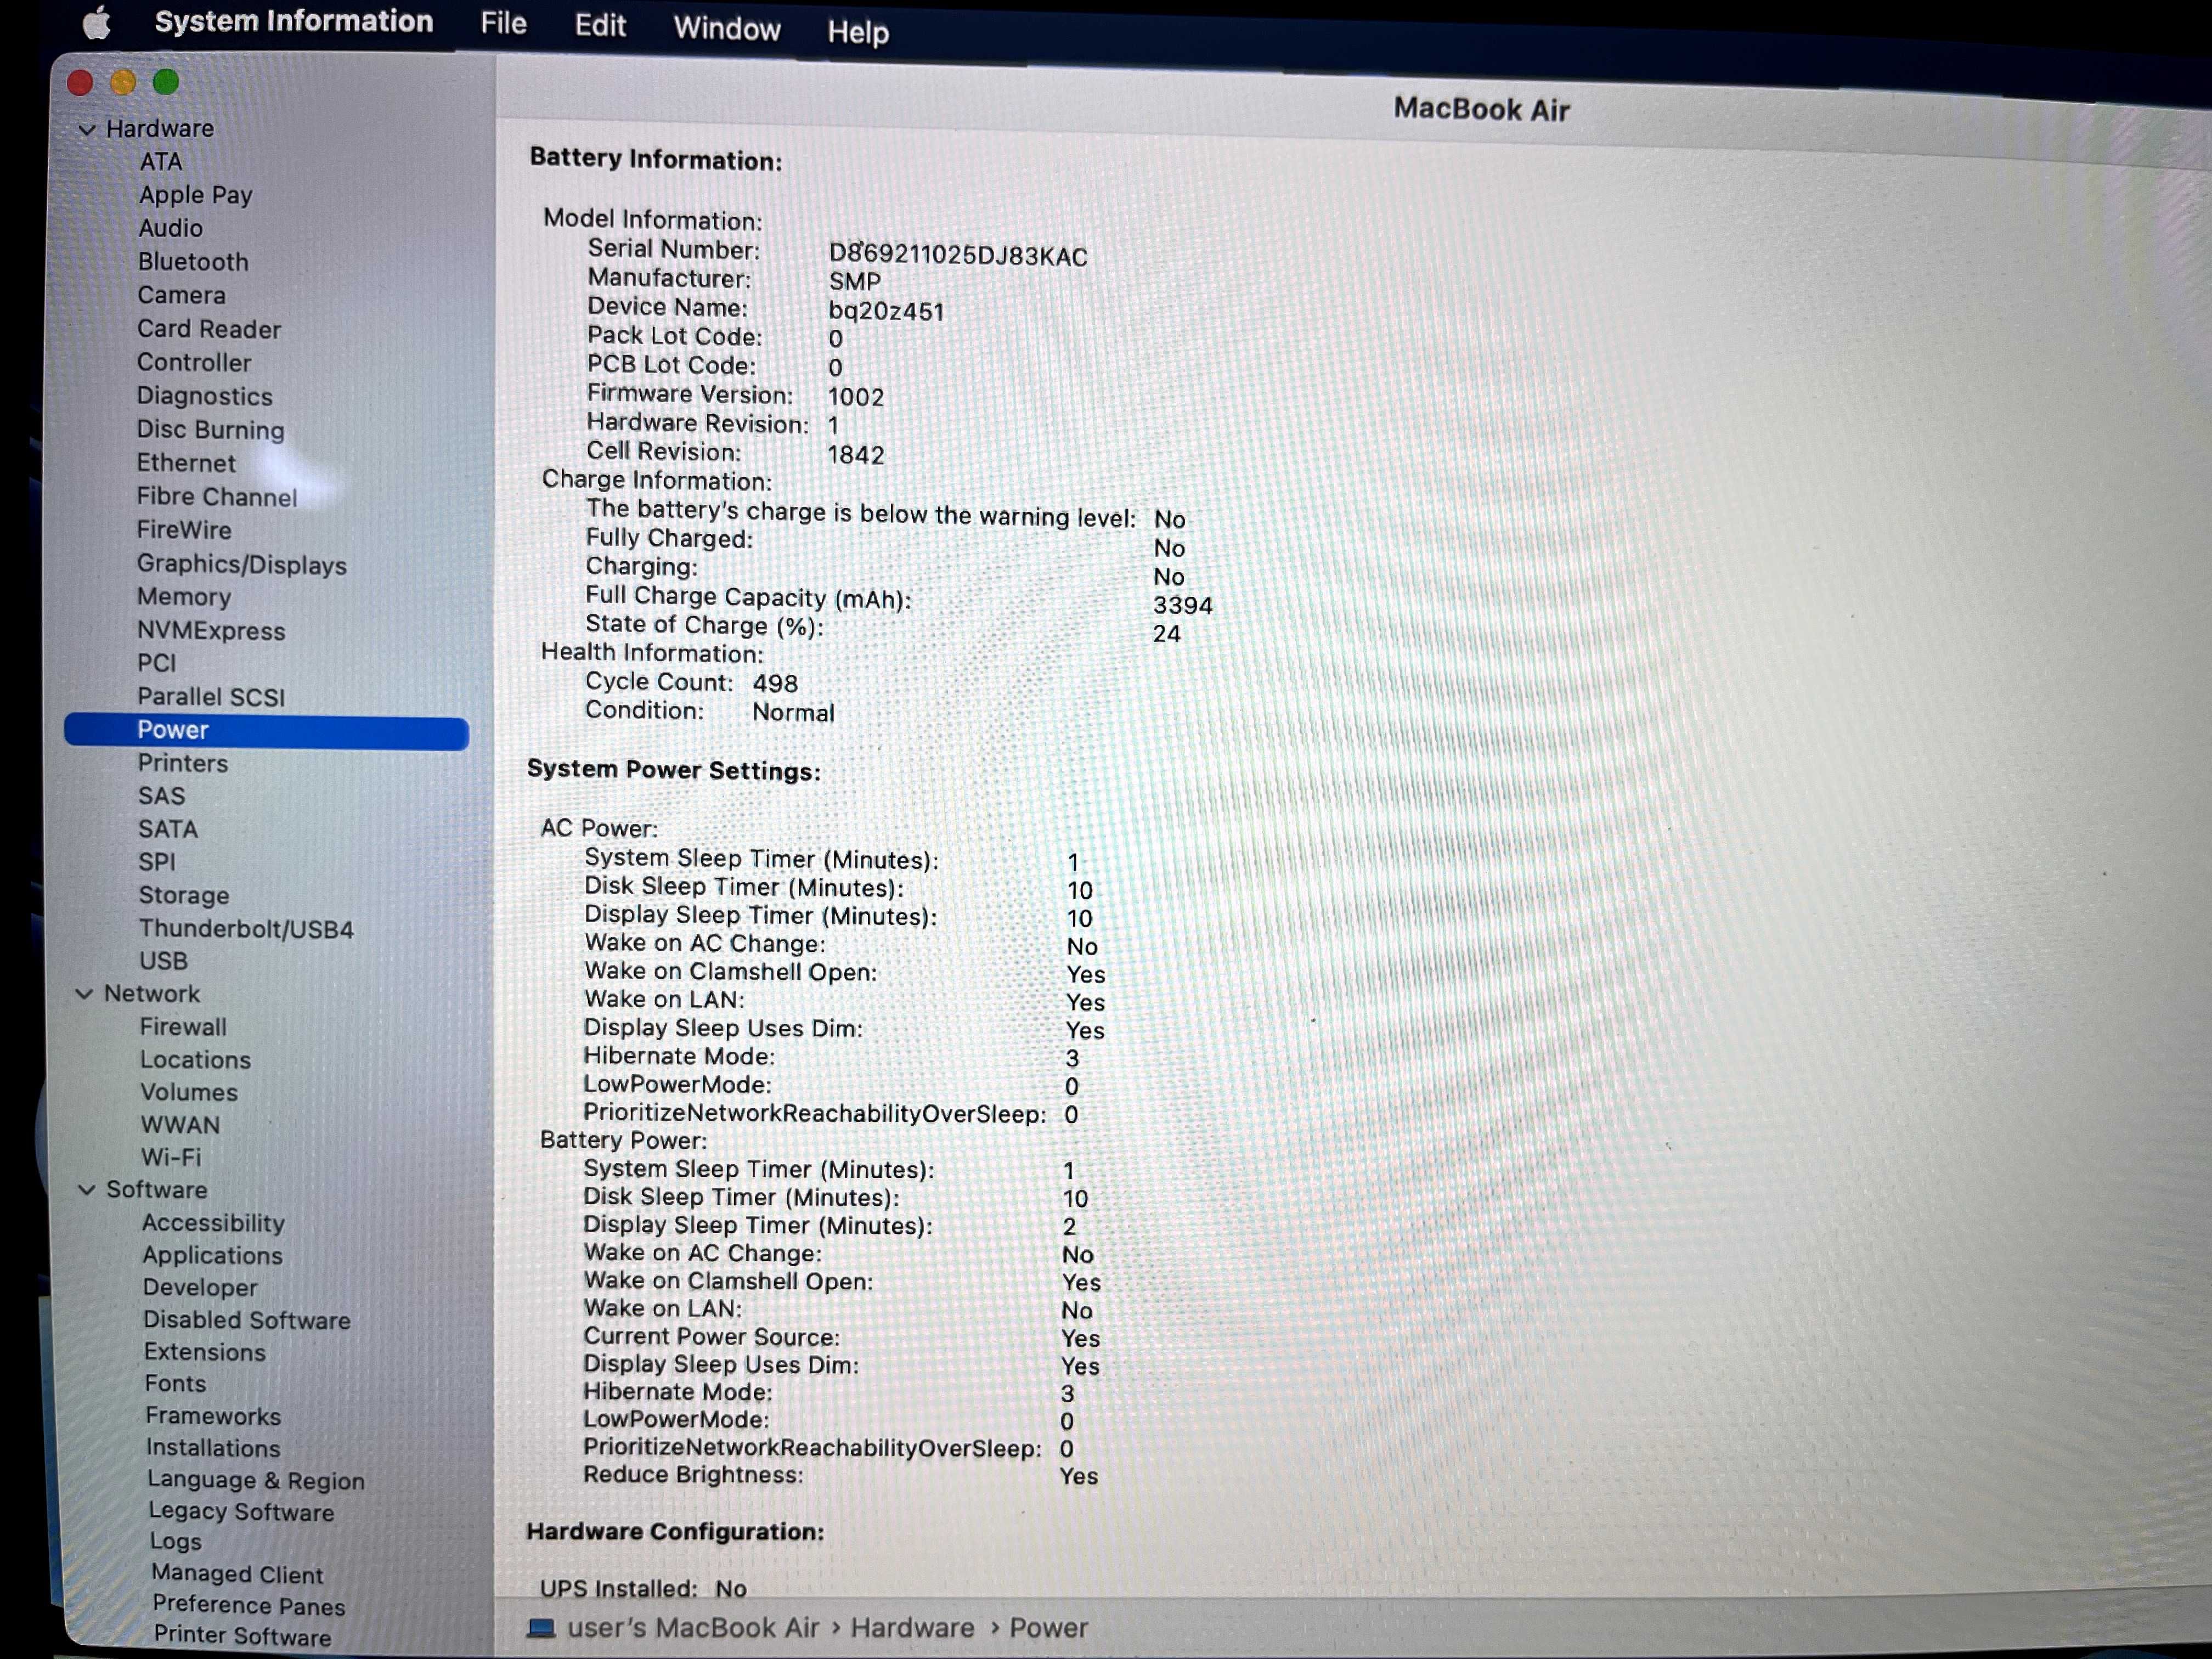Select Legacy Software in the sidebar
Viewport: 2212px width, 1659px height.
click(241, 1512)
